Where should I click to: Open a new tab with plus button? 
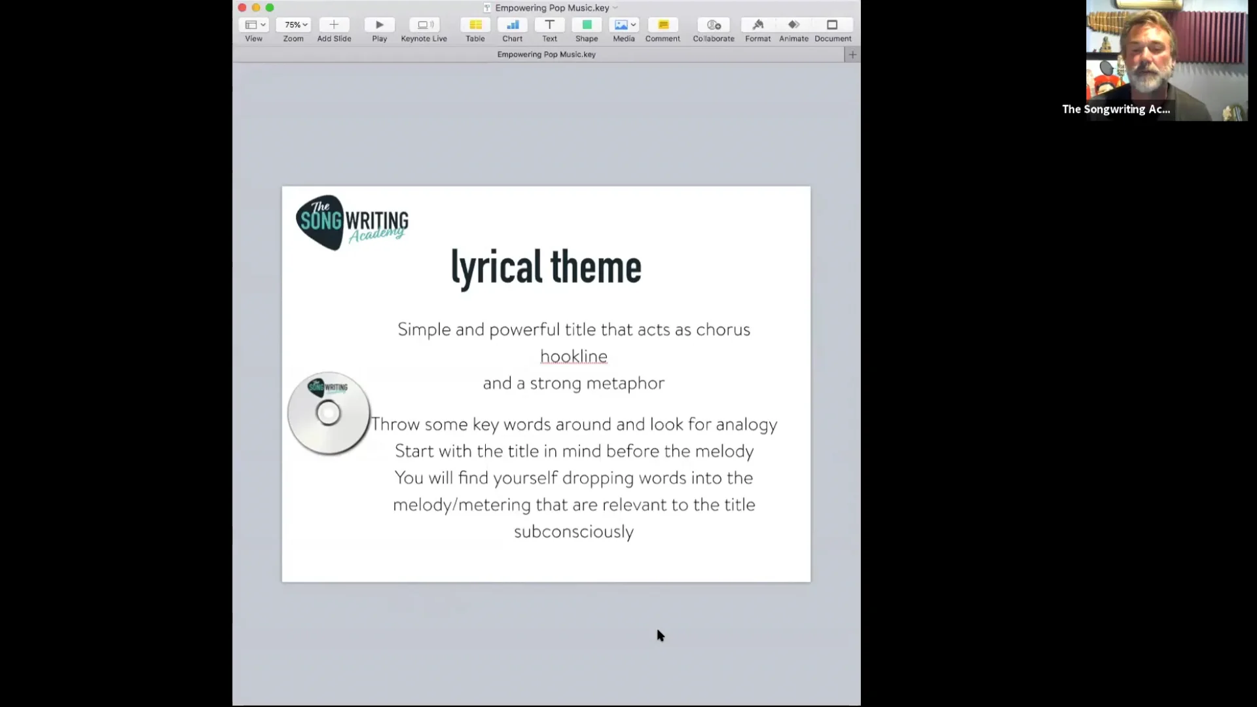click(852, 55)
